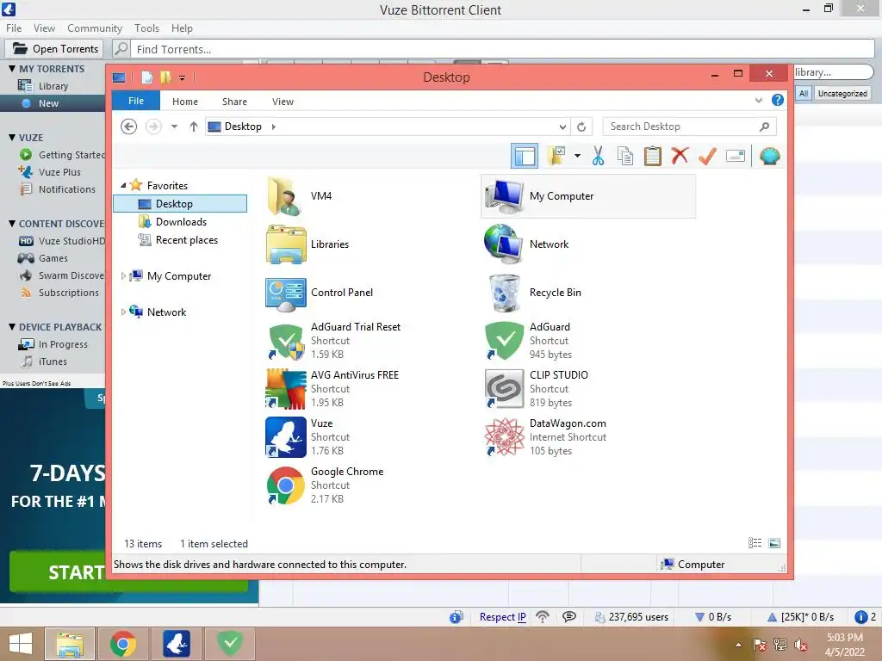Open Subscriptions in Vuze sidebar
This screenshot has height=661, width=882.
[68, 293]
